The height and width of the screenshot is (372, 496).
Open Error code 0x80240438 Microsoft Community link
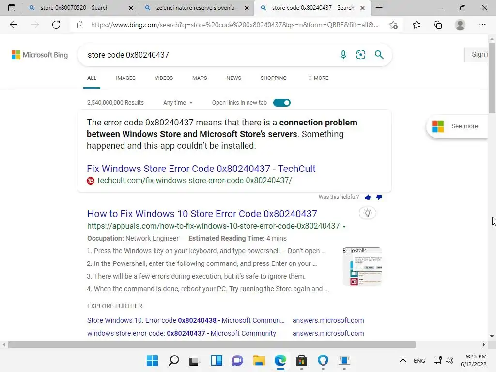186,320
